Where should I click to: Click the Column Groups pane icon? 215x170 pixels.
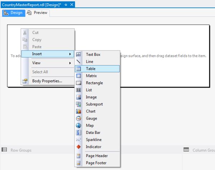186,150
